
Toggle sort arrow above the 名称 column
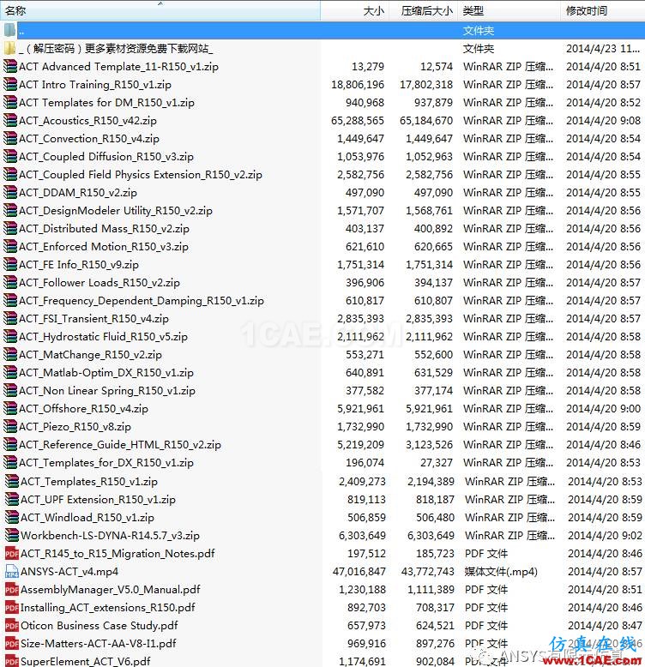pos(160,3)
